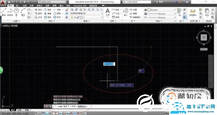The width and height of the screenshot is (217, 115).
Task: Click the Insert block (插入) icon
Action: 126,12
